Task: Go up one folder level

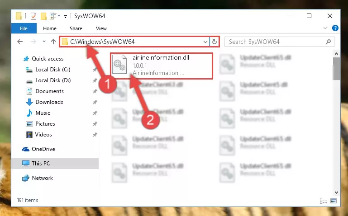Action: click(53, 42)
